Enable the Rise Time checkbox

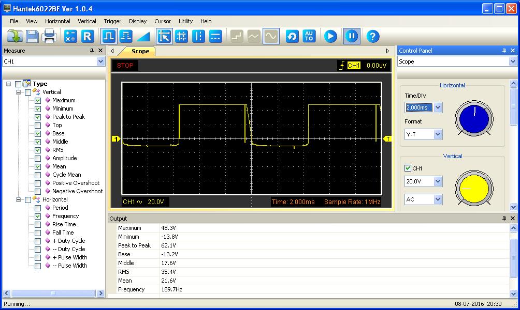click(x=38, y=225)
